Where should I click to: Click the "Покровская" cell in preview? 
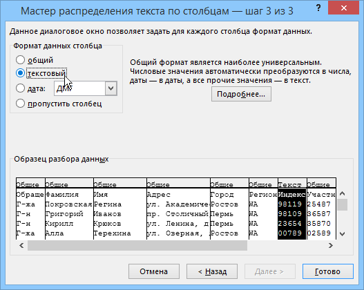click(69, 204)
